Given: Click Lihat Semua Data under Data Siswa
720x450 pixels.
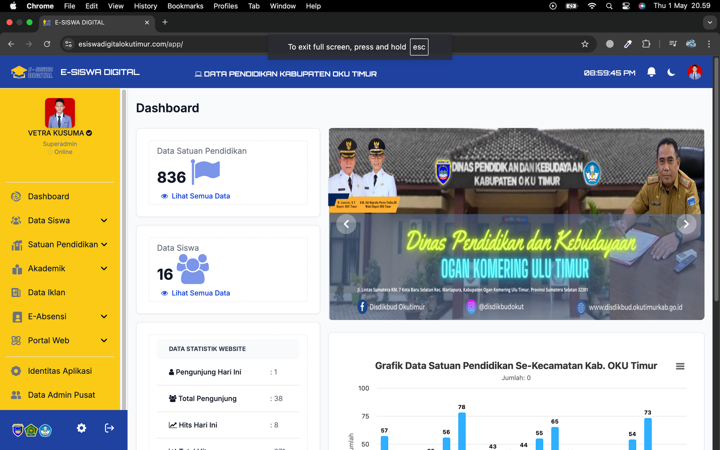Looking at the screenshot, I should pyautogui.click(x=200, y=293).
